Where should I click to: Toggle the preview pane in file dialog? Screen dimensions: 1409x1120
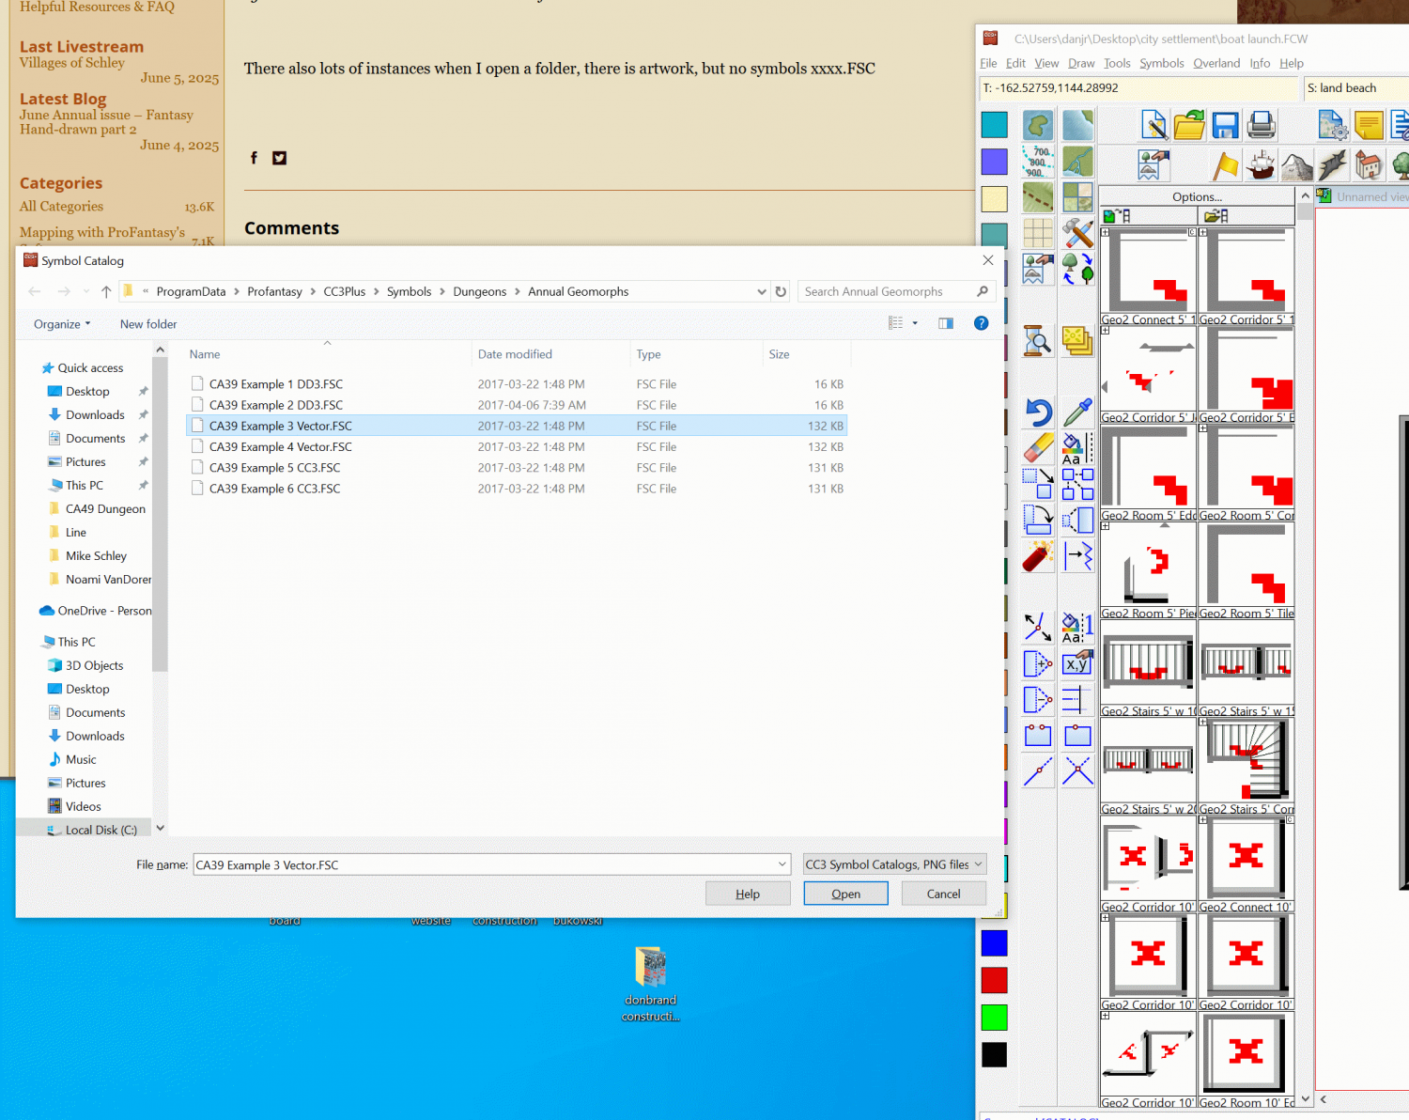tap(946, 323)
